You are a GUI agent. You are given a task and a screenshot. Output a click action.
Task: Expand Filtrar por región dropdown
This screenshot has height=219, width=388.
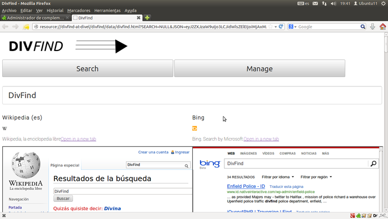[x=316, y=177]
